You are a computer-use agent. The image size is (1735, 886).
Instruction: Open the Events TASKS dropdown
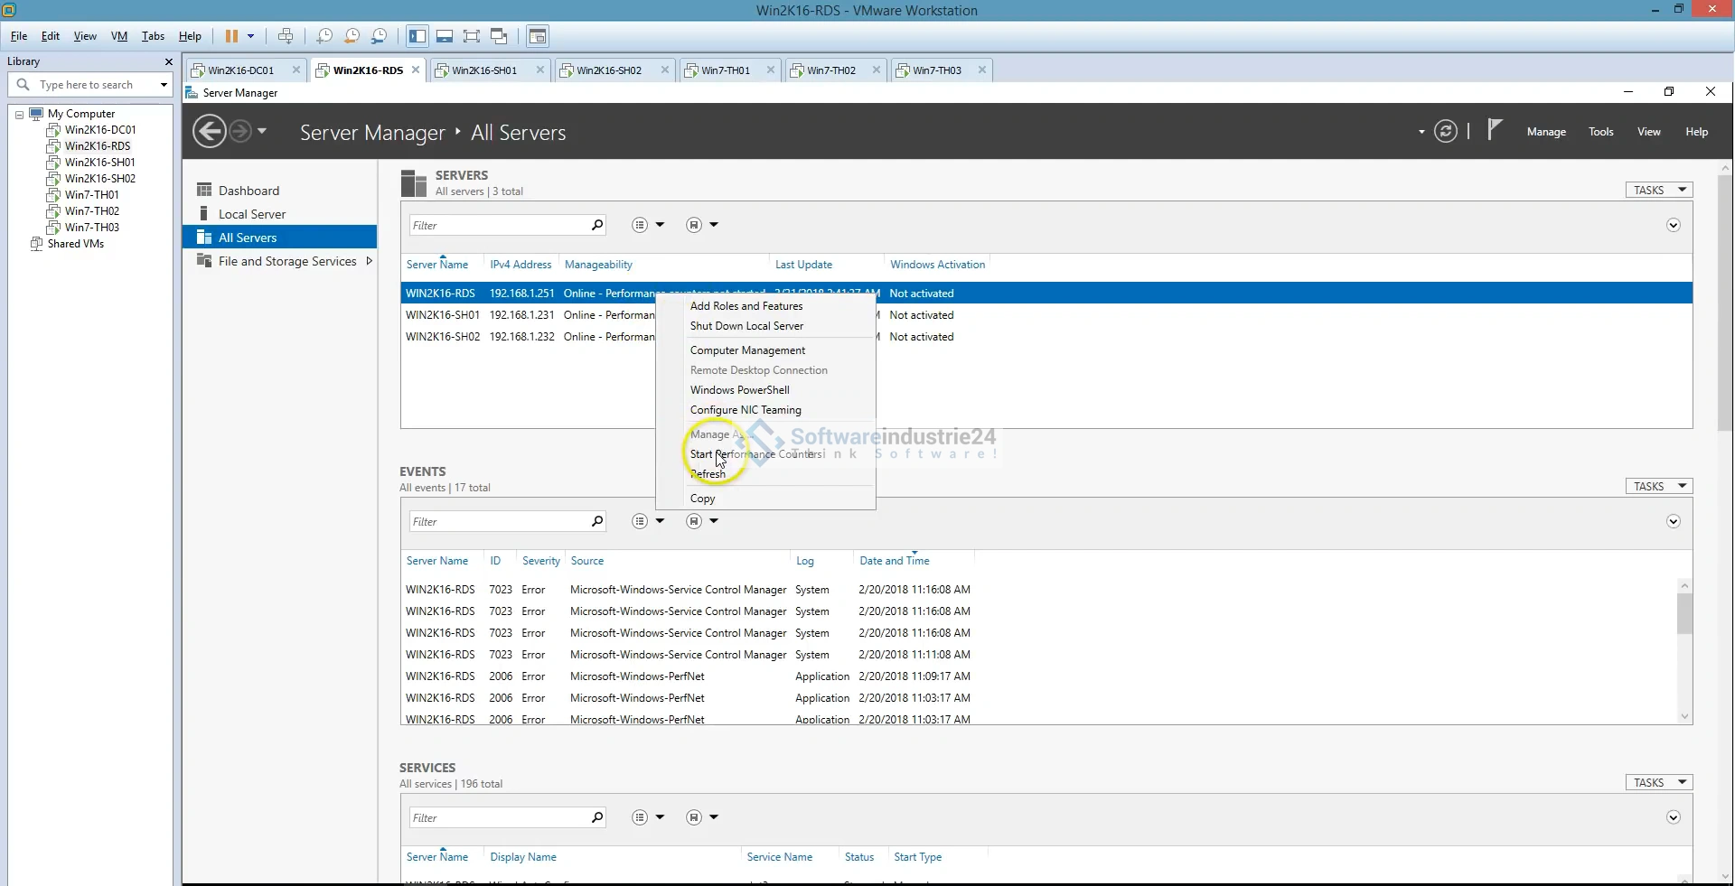[x=1658, y=486]
